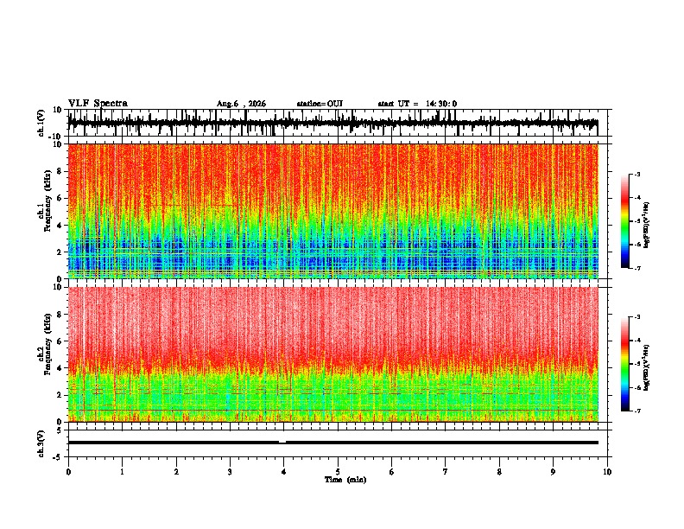Click the ch.1 spectrogram panel
Viewport: 684px width, 529px height.
click(x=332, y=211)
